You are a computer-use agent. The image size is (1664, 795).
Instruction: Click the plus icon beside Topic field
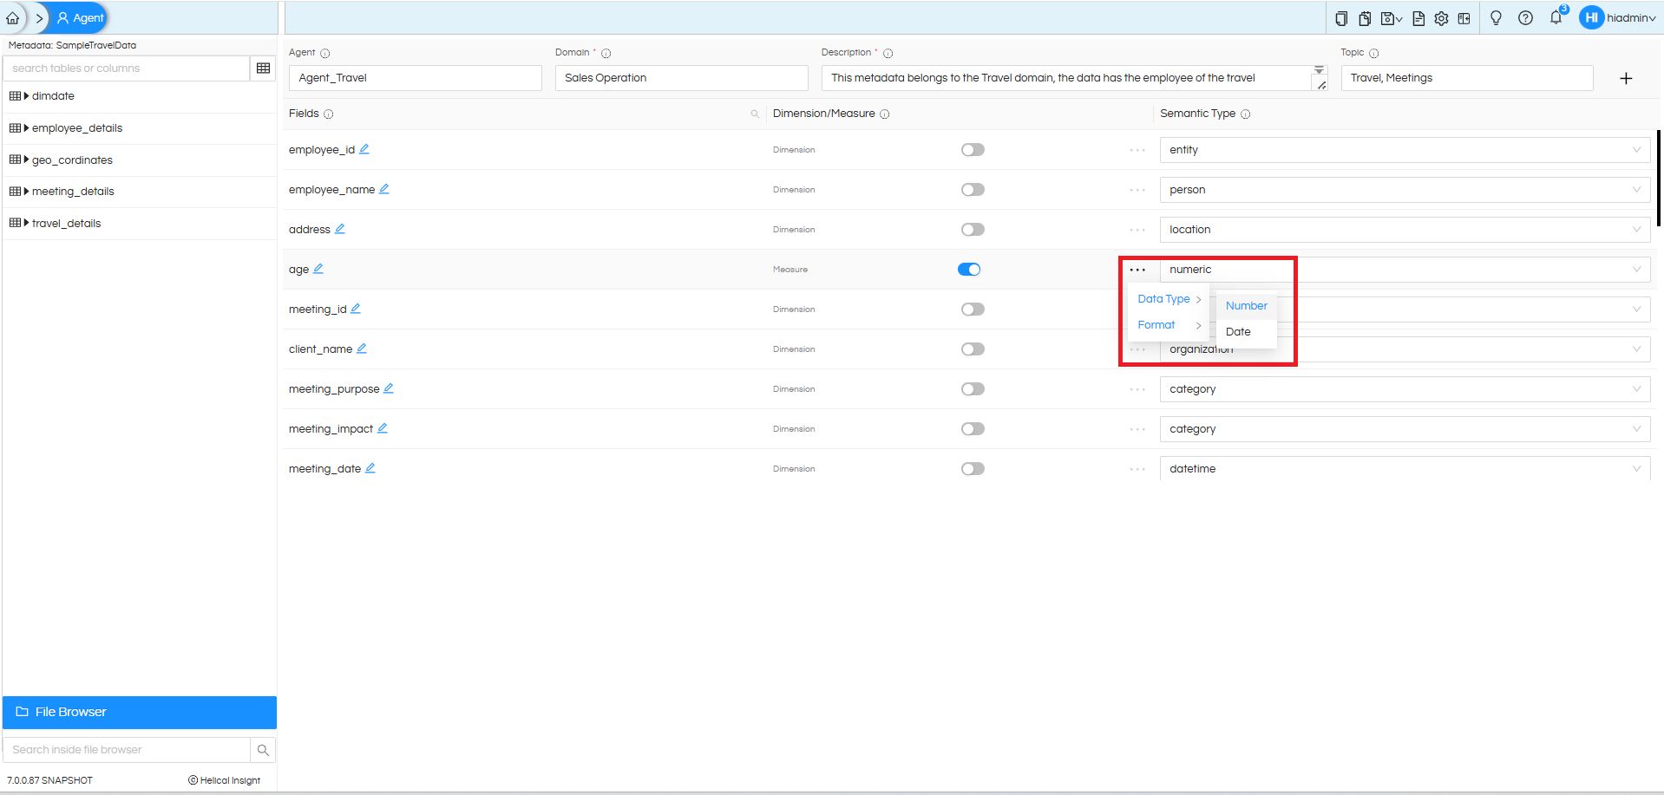1626,78
